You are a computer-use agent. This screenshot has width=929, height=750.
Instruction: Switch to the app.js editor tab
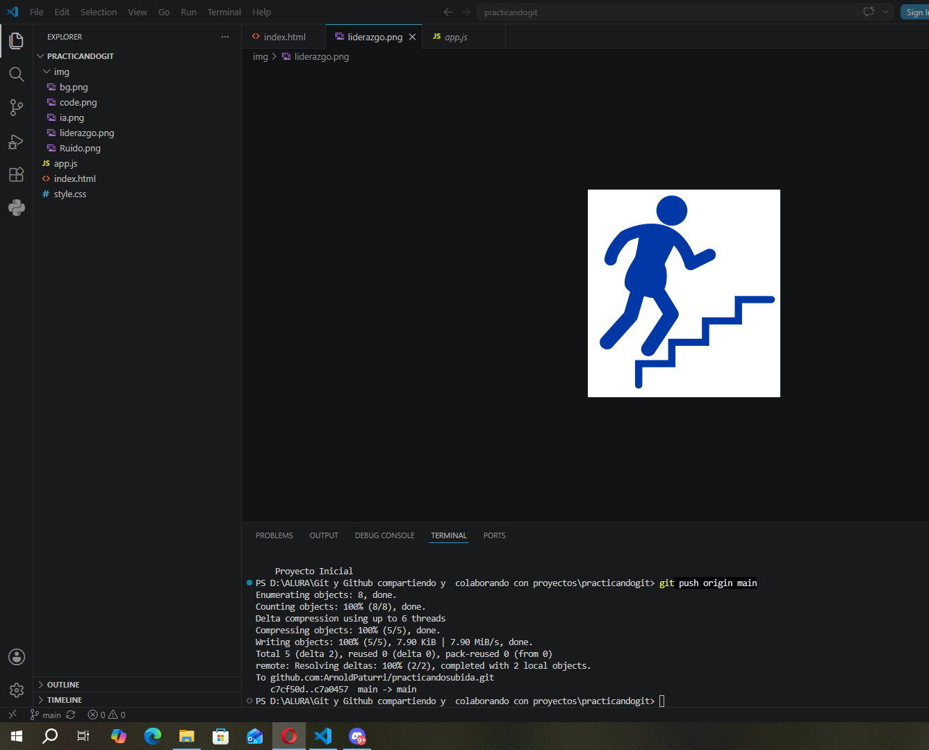463,37
